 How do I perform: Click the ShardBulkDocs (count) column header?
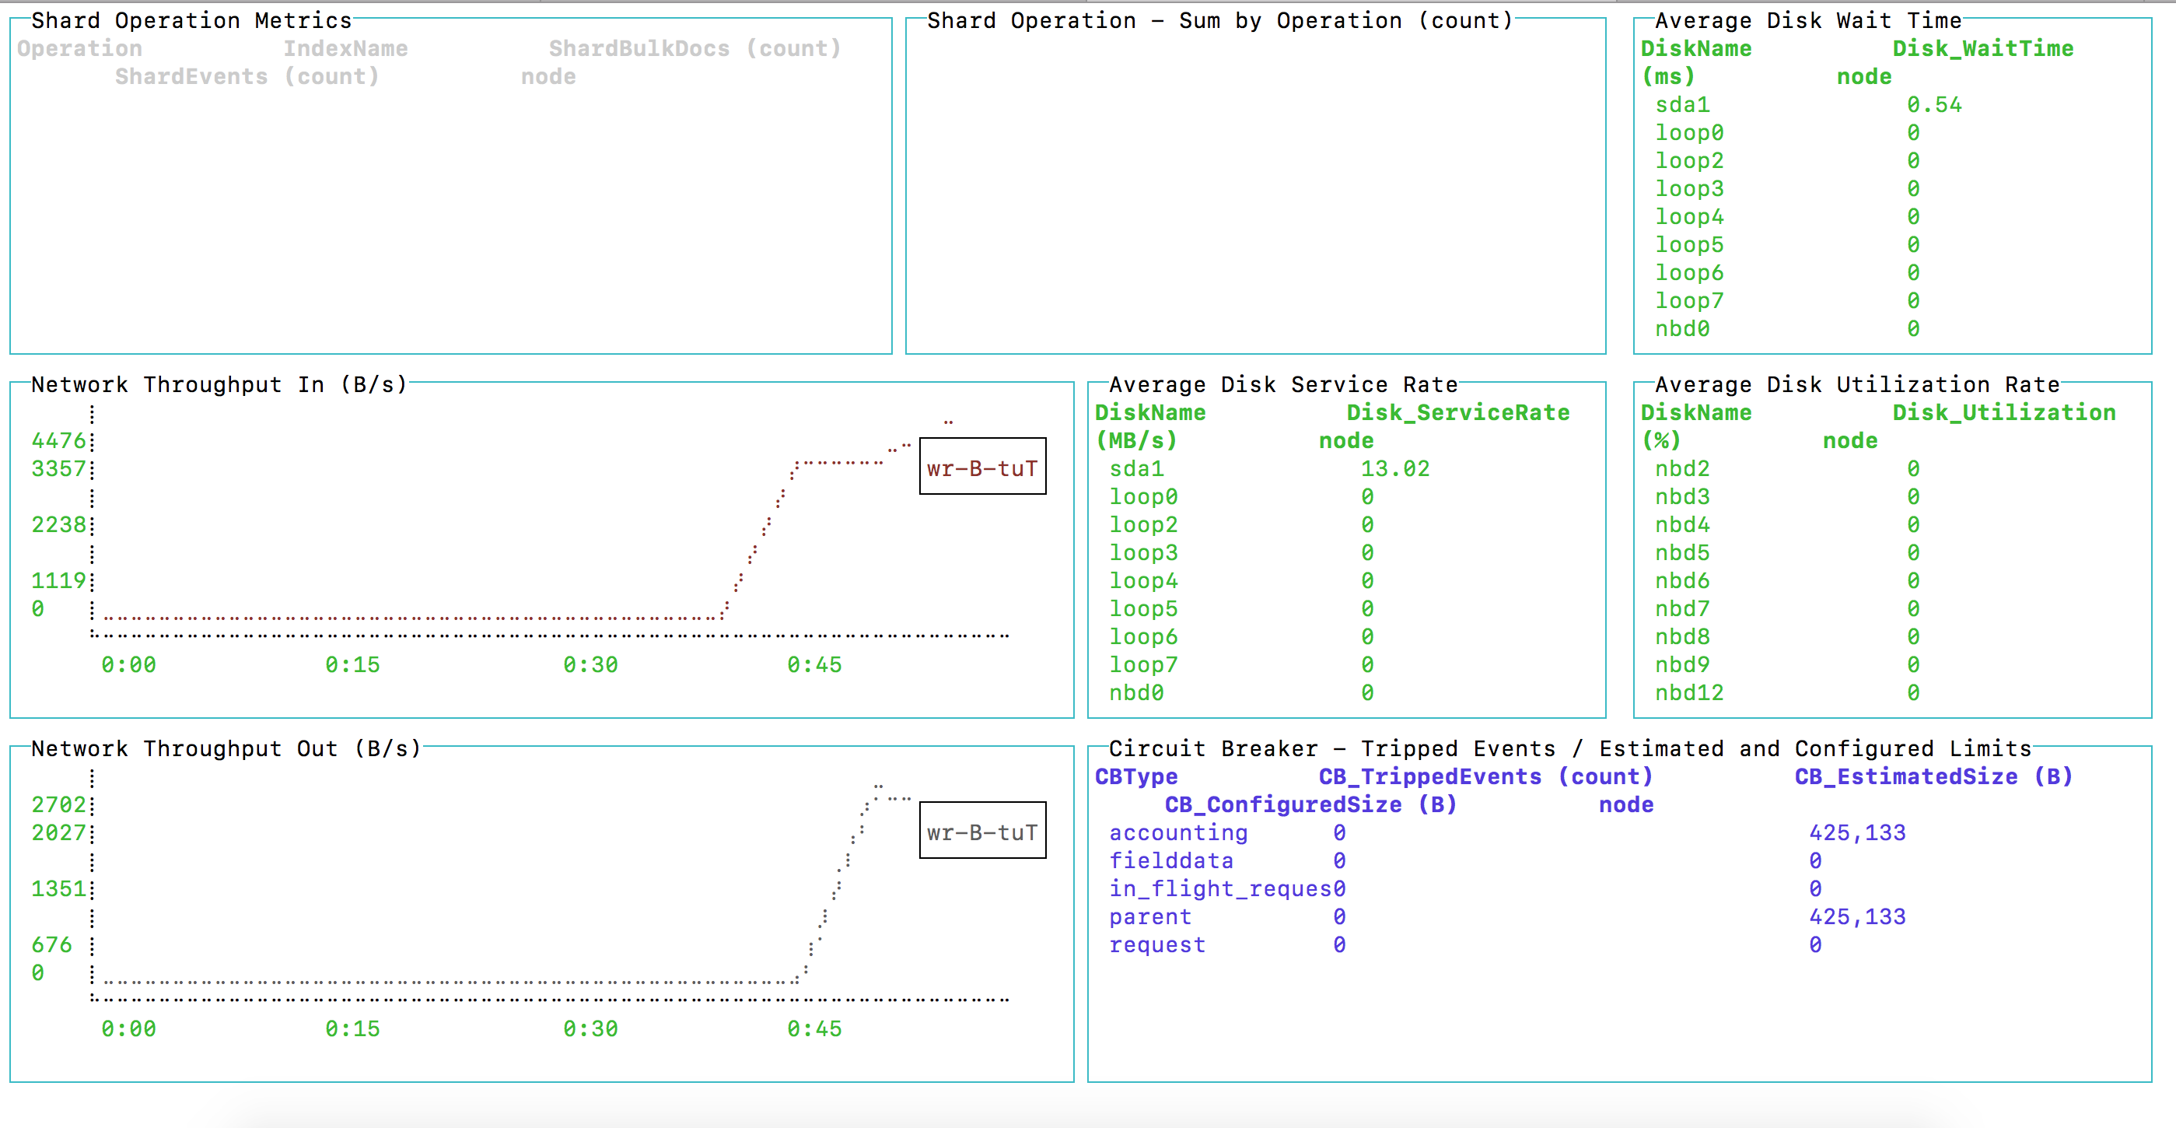694,48
